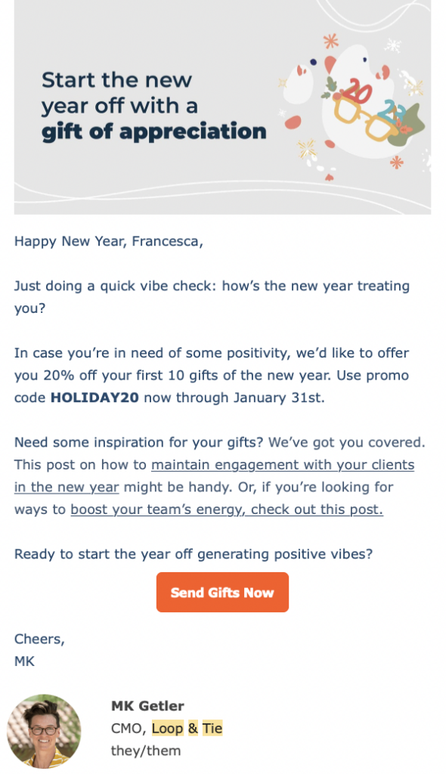Click the Send Gifts Now button
The image size is (446, 774).
click(x=222, y=592)
